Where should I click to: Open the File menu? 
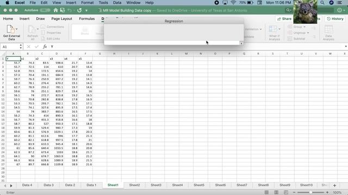(x=33, y=3)
